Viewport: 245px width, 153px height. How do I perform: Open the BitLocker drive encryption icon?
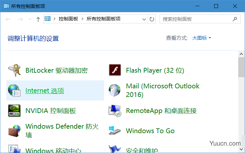pyautogui.click(x=14, y=70)
